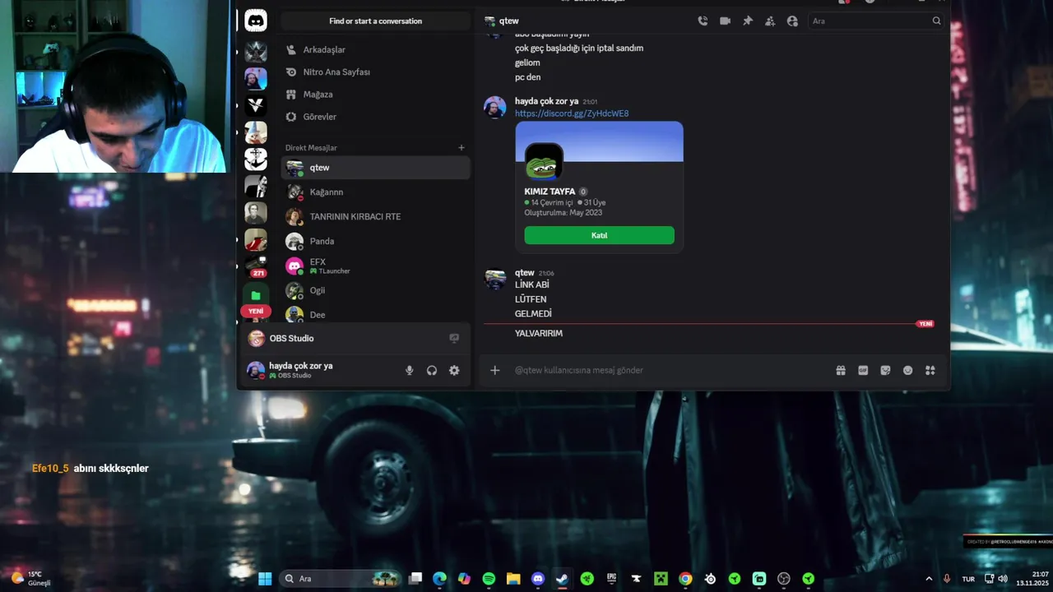Click the TUR keyboard language indicator
The height and width of the screenshot is (592, 1053).
point(968,579)
